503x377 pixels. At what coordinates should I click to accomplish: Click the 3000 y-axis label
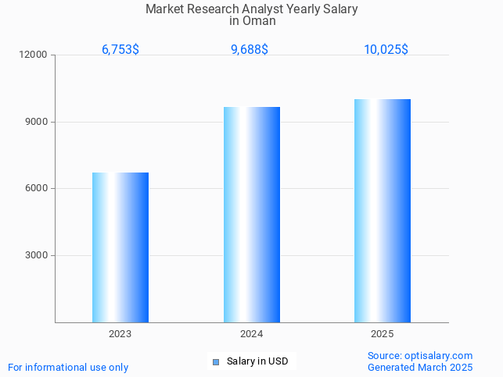36,255
